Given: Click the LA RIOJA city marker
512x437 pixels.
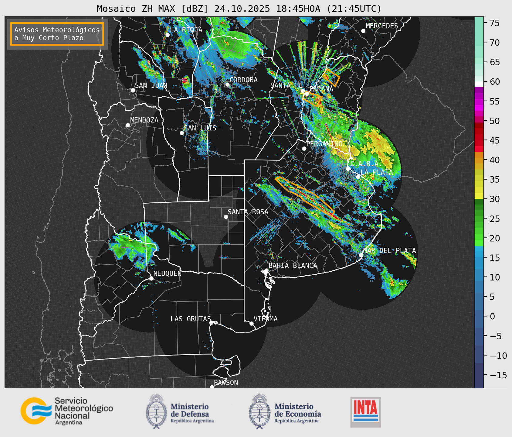Looking at the screenshot, I should tap(167, 35).
